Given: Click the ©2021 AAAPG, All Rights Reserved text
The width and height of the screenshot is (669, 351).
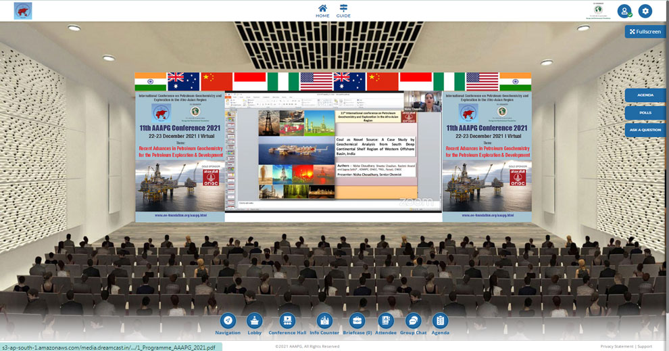Looking at the screenshot, I should pos(307,346).
